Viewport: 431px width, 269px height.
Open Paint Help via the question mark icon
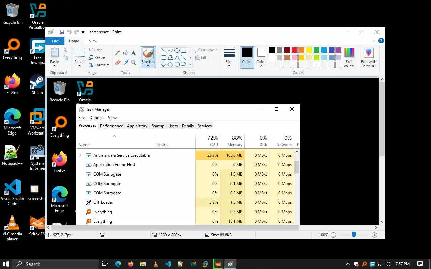(x=381, y=41)
